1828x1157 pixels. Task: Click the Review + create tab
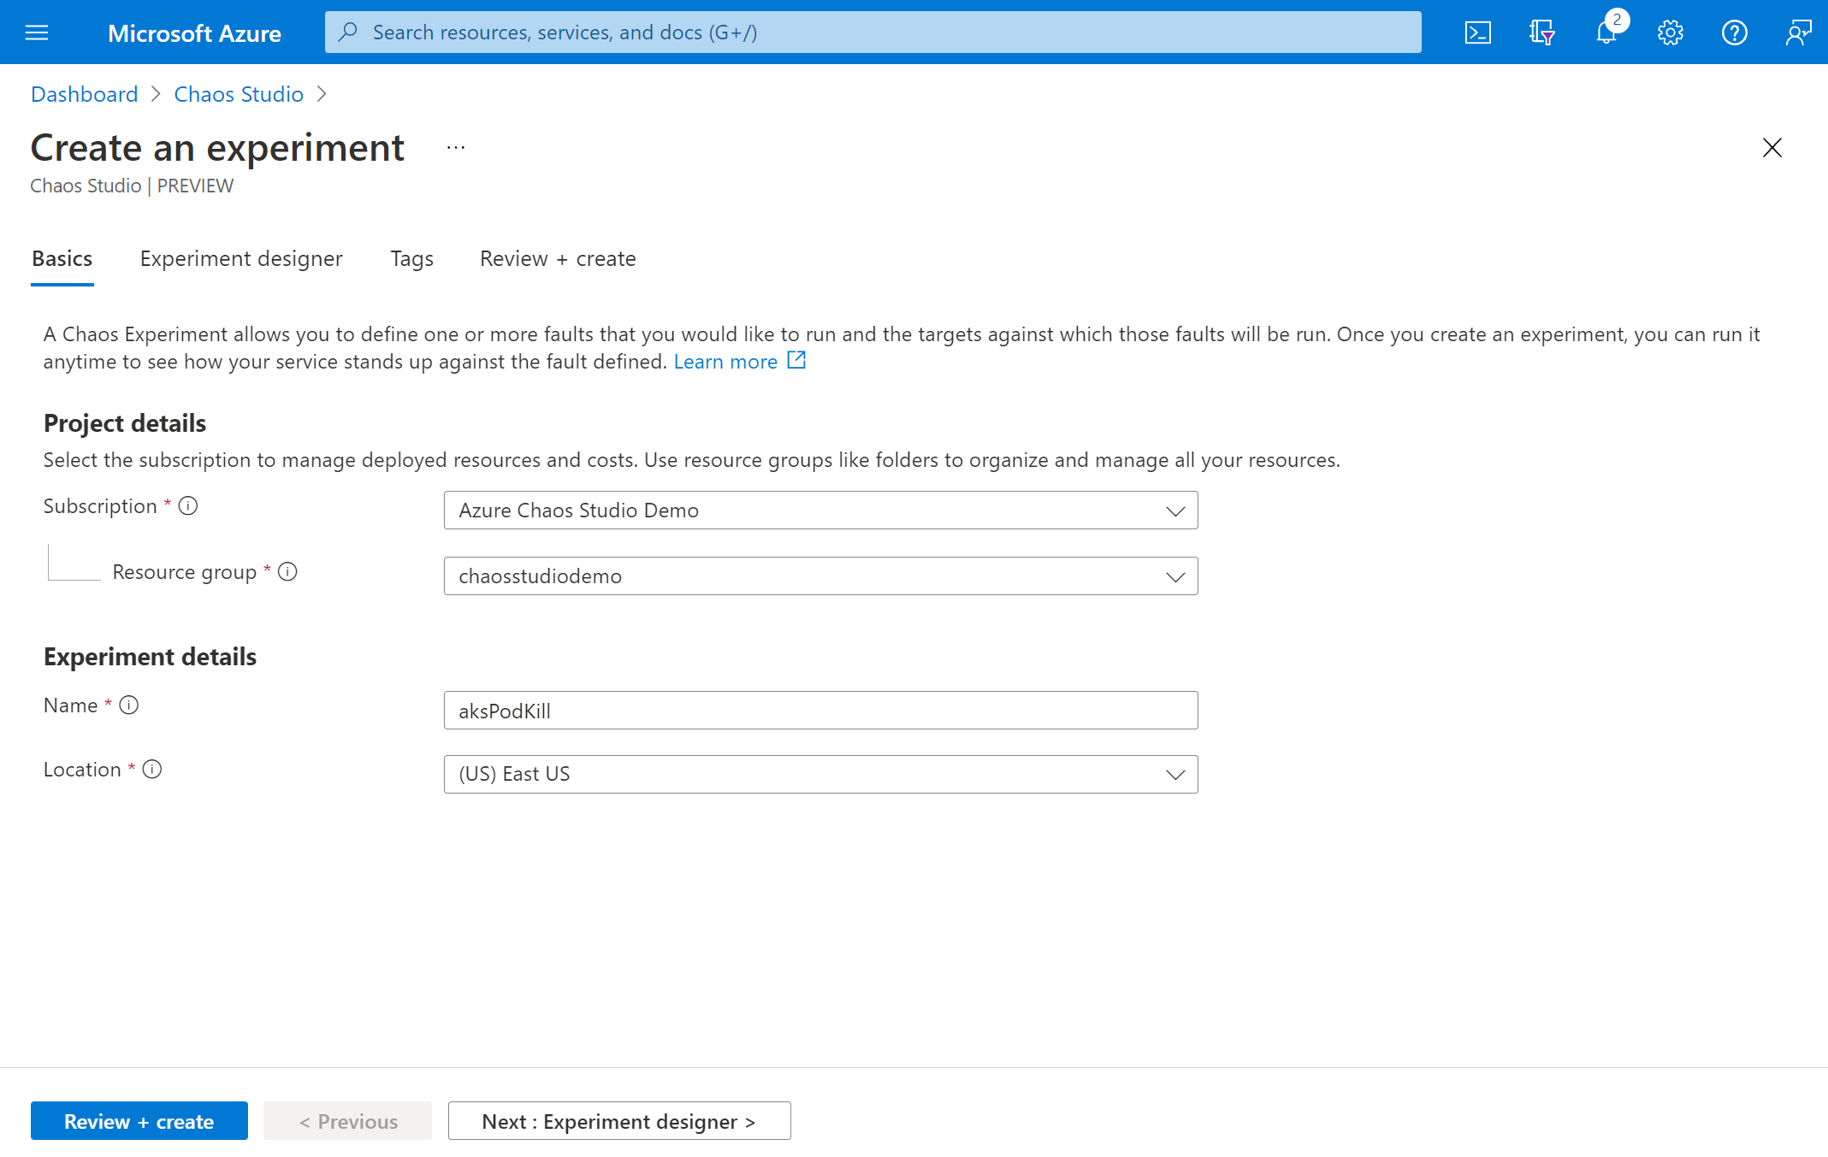(x=559, y=258)
